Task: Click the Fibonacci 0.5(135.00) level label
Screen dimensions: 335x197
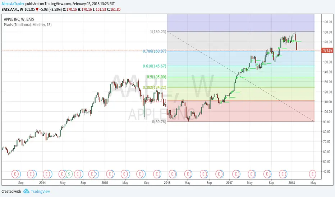Action: click(156, 77)
